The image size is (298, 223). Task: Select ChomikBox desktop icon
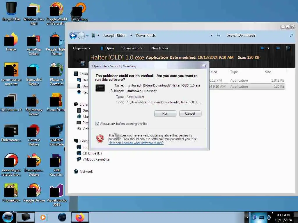(x=11, y=193)
